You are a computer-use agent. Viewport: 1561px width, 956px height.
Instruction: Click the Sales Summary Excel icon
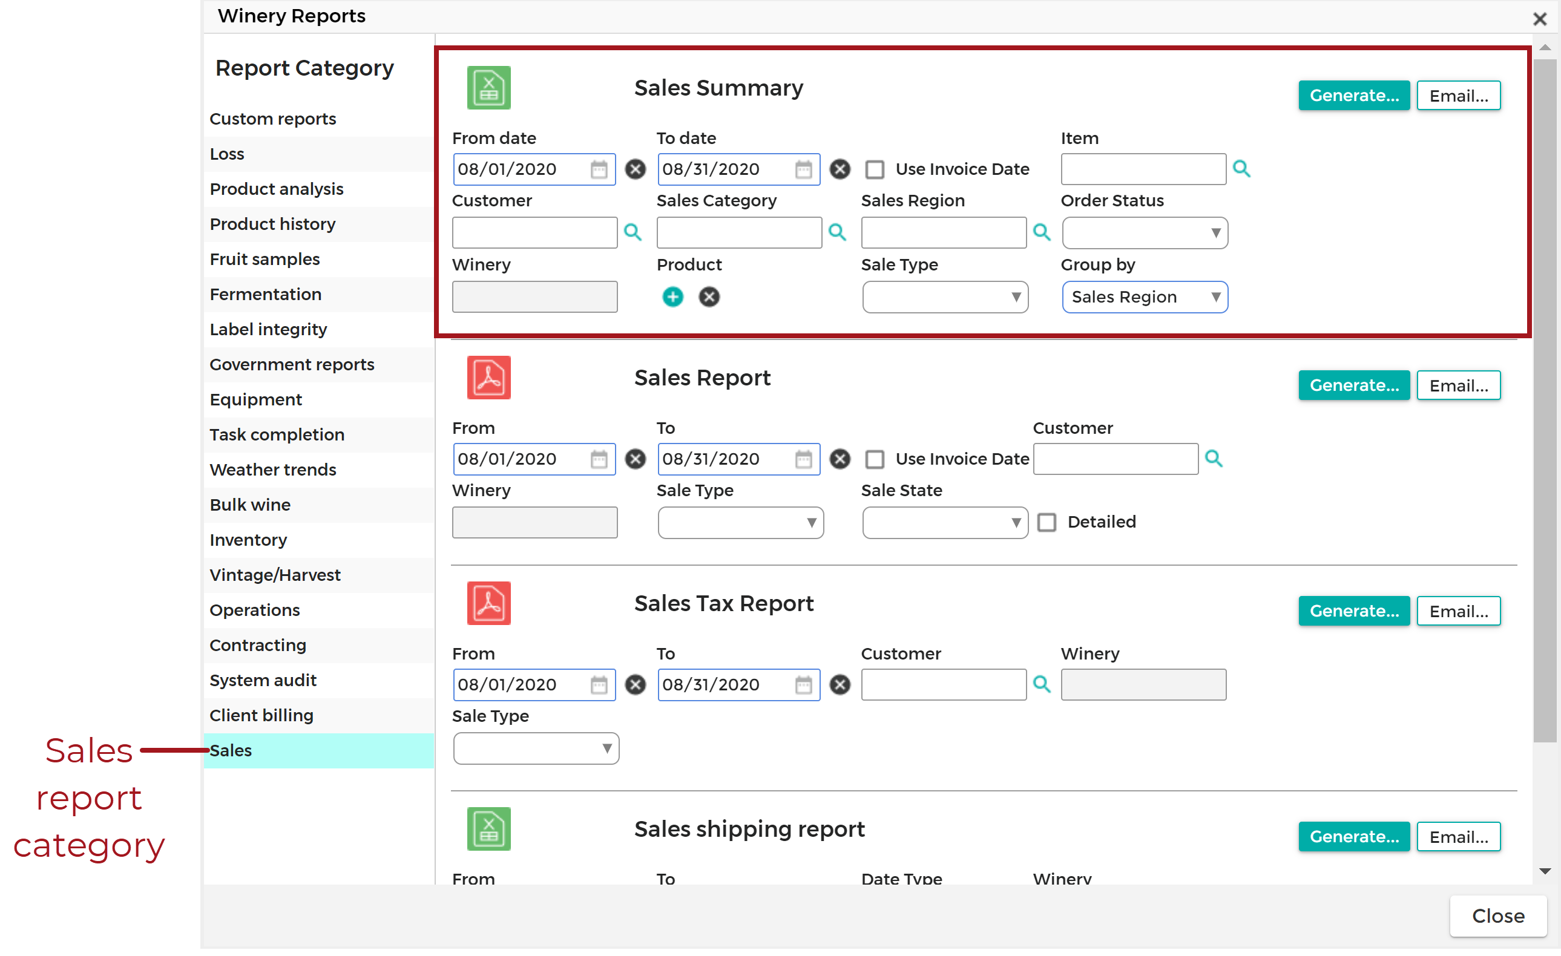(x=488, y=88)
